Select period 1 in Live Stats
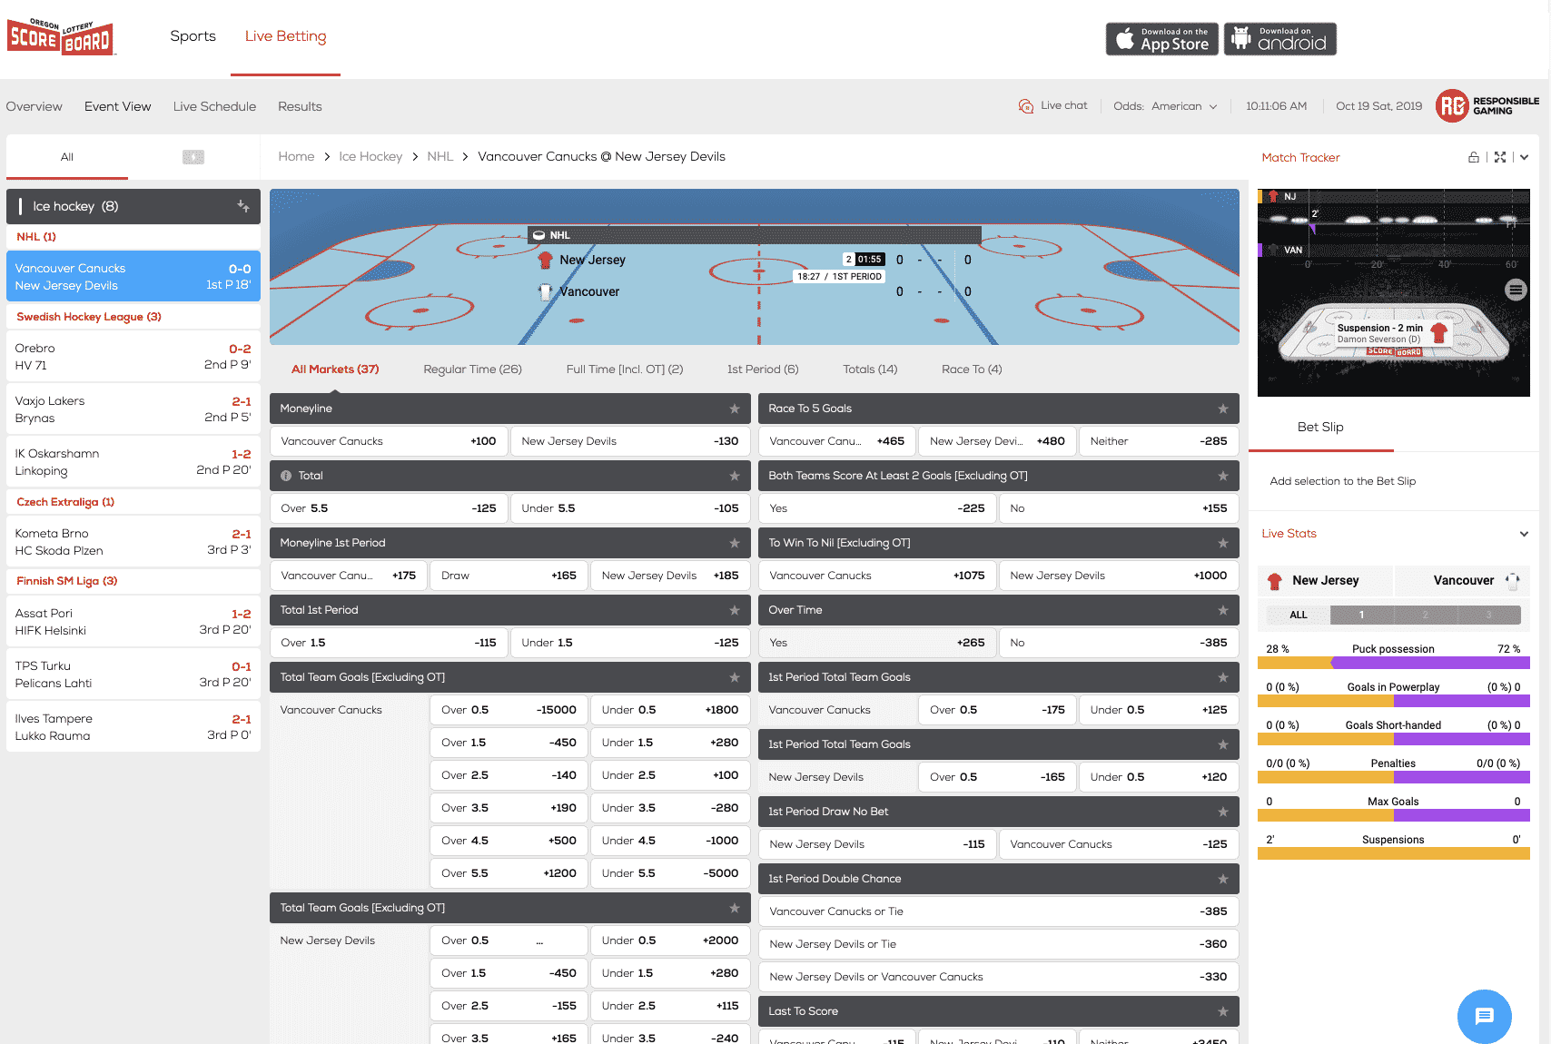The width and height of the screenshot is (1551, 1044). [x=1361, y=615]
